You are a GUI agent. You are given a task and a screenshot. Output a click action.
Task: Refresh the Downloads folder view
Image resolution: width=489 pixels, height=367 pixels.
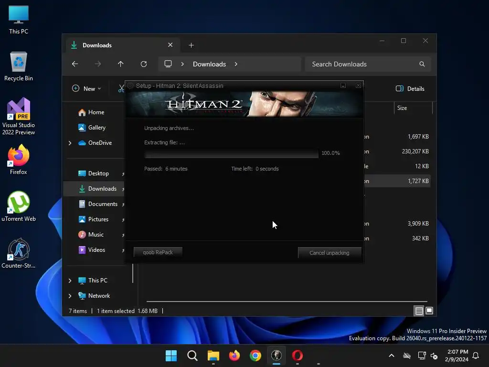144,64
